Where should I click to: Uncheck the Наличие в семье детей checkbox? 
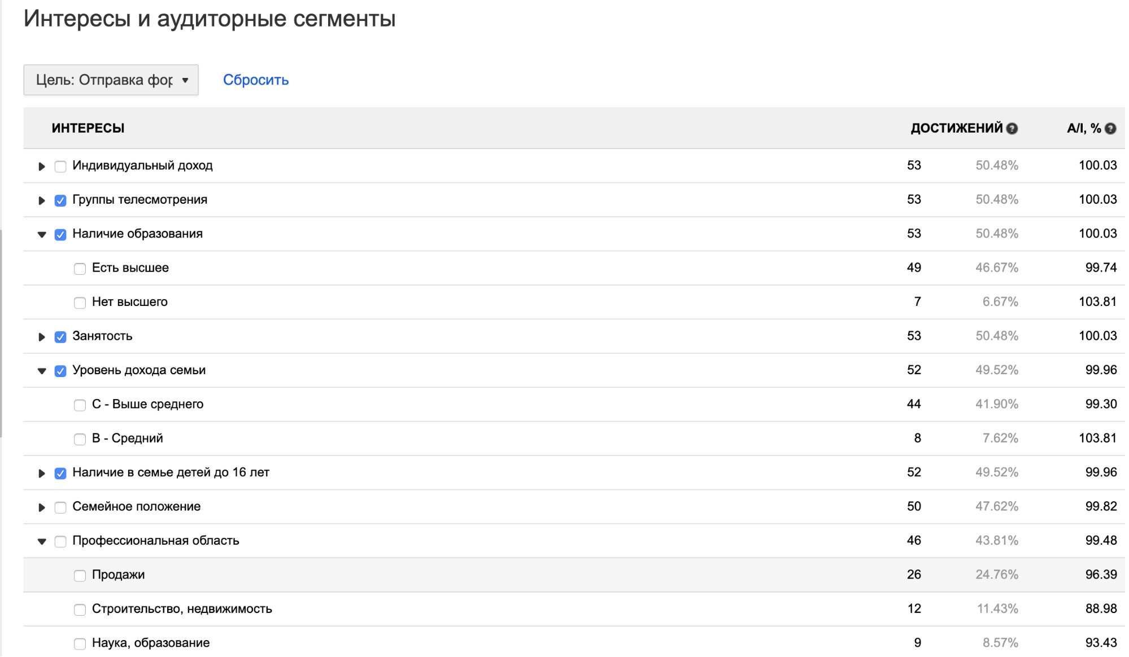click(x=60, y=474)
